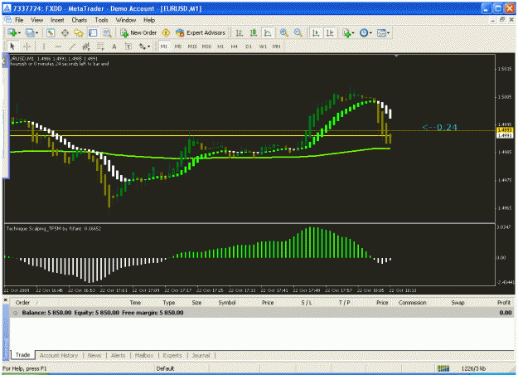This screenshot has width=518, height=375.
Task: Expand the Arrows tool dropdown arrow
Action: (x=148, y=46)
